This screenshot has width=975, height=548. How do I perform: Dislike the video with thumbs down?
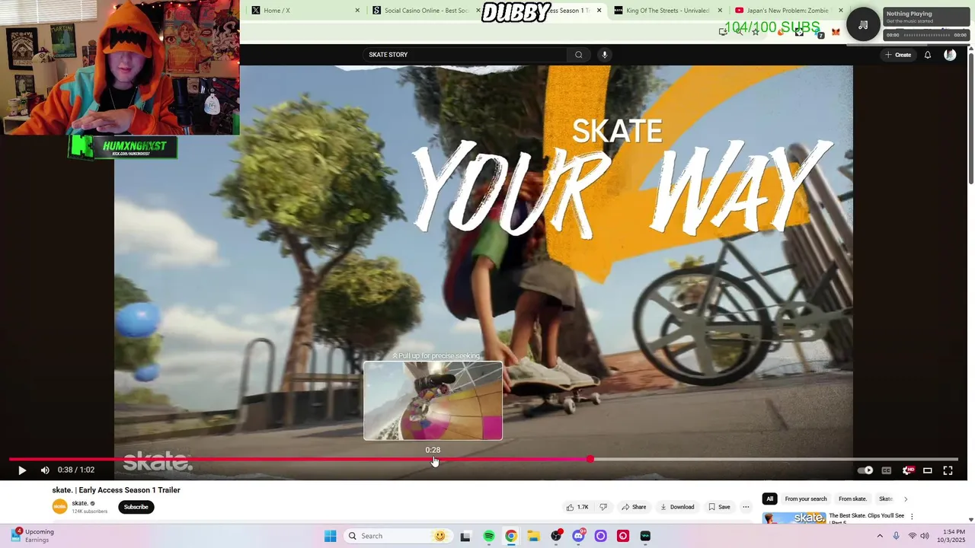click(x=603, y=507)
